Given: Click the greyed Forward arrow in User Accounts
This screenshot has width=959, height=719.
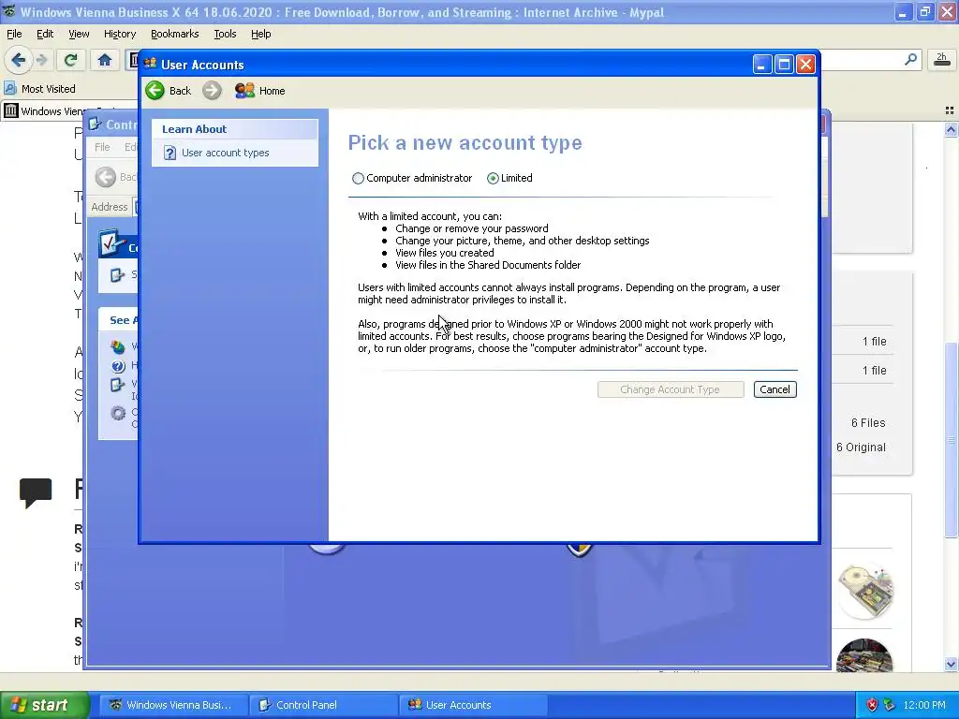Looking at the screenshot, I should point(212,91).
